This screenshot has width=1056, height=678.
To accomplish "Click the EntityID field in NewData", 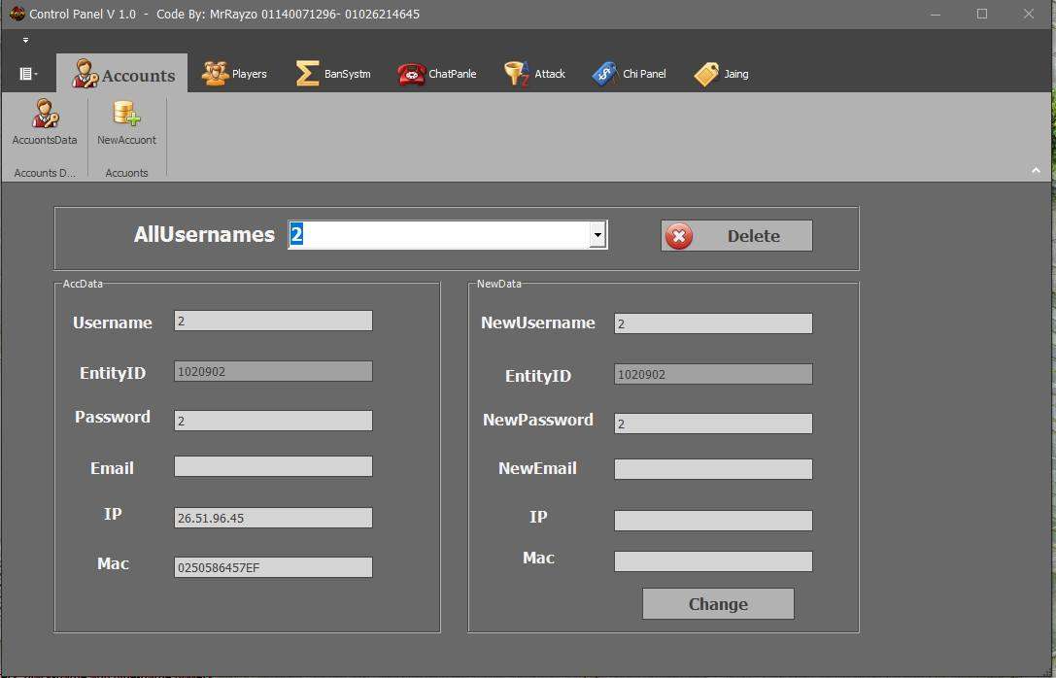I will [x=713, y=374].
